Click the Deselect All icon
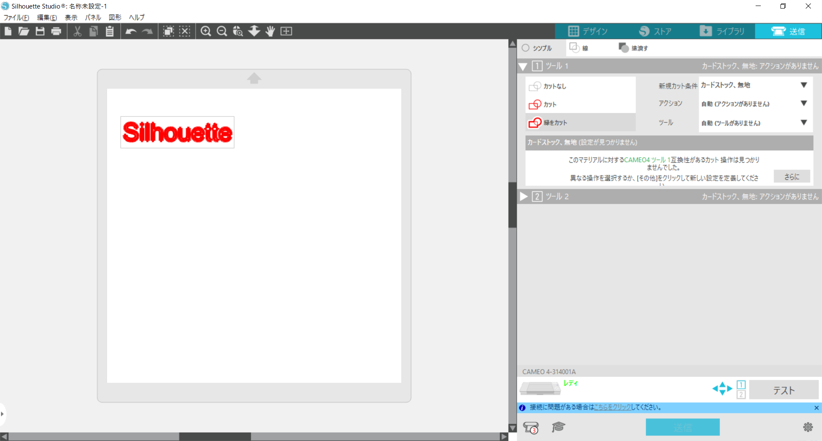The image size is (822, 441). point(185,31)
